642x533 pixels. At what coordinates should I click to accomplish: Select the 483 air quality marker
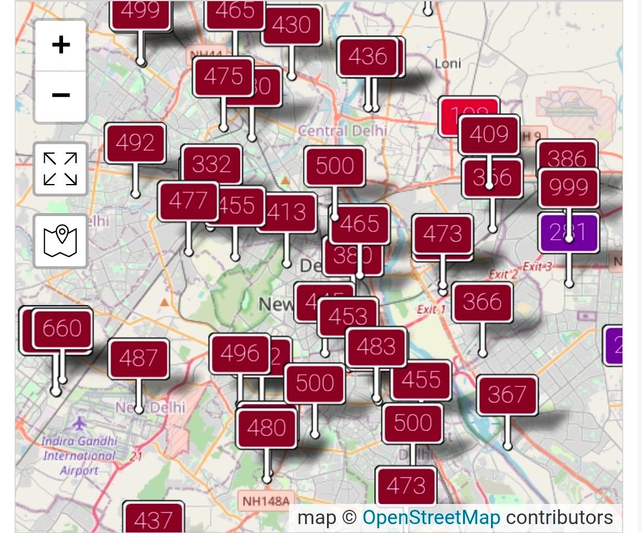coord(376,347)
